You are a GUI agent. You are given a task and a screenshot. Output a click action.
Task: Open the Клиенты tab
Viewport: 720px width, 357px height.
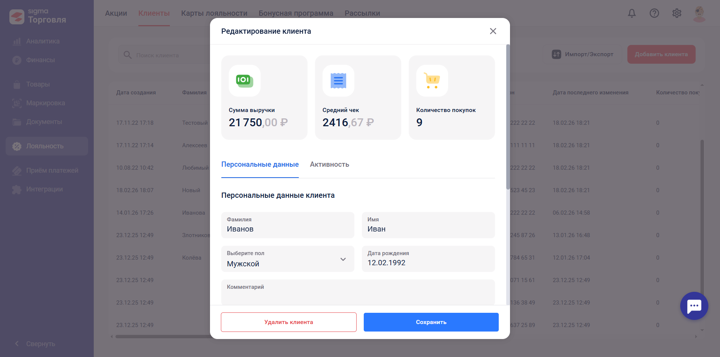[154, 13]
